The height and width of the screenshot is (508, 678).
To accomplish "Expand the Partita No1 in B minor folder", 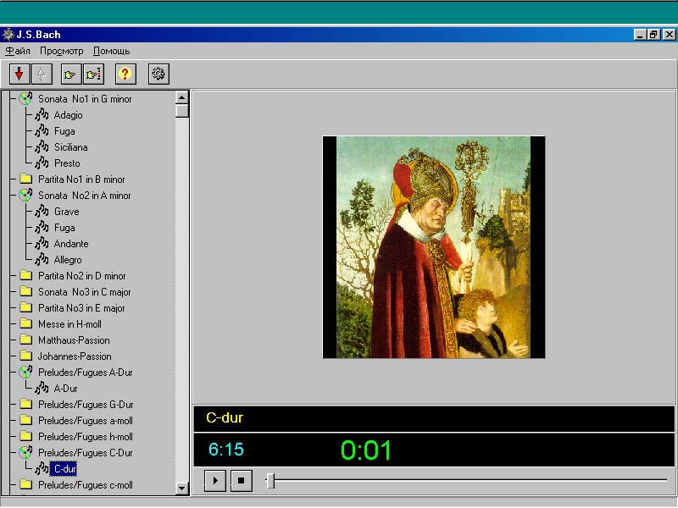I will [81, 179].
